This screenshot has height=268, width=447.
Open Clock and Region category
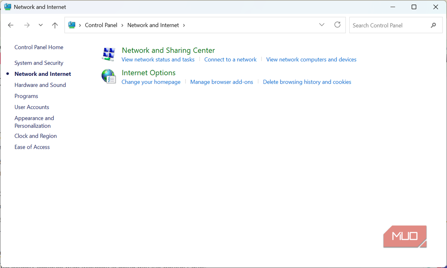[x=36, y=136]
